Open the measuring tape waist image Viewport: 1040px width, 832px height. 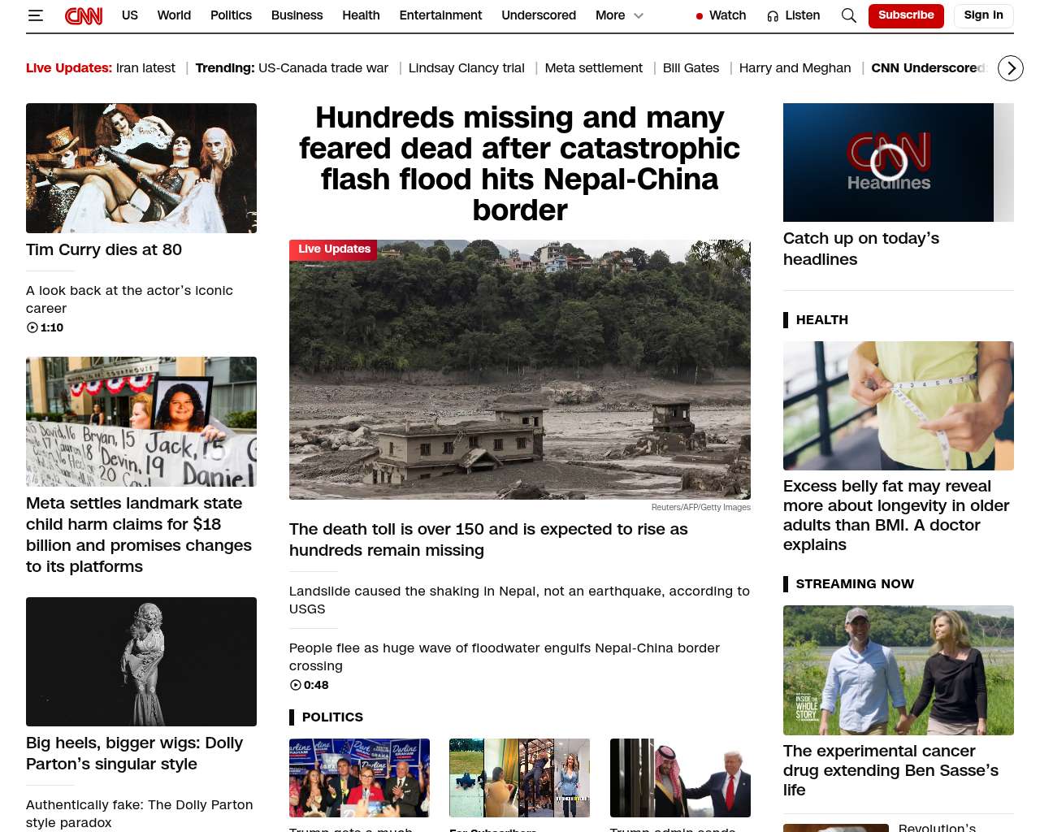[899, 405]
